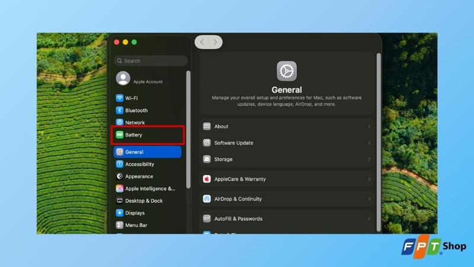Open Displays settings from sidebar
Screen dimensions: 474x267
(x=148, y=213)
